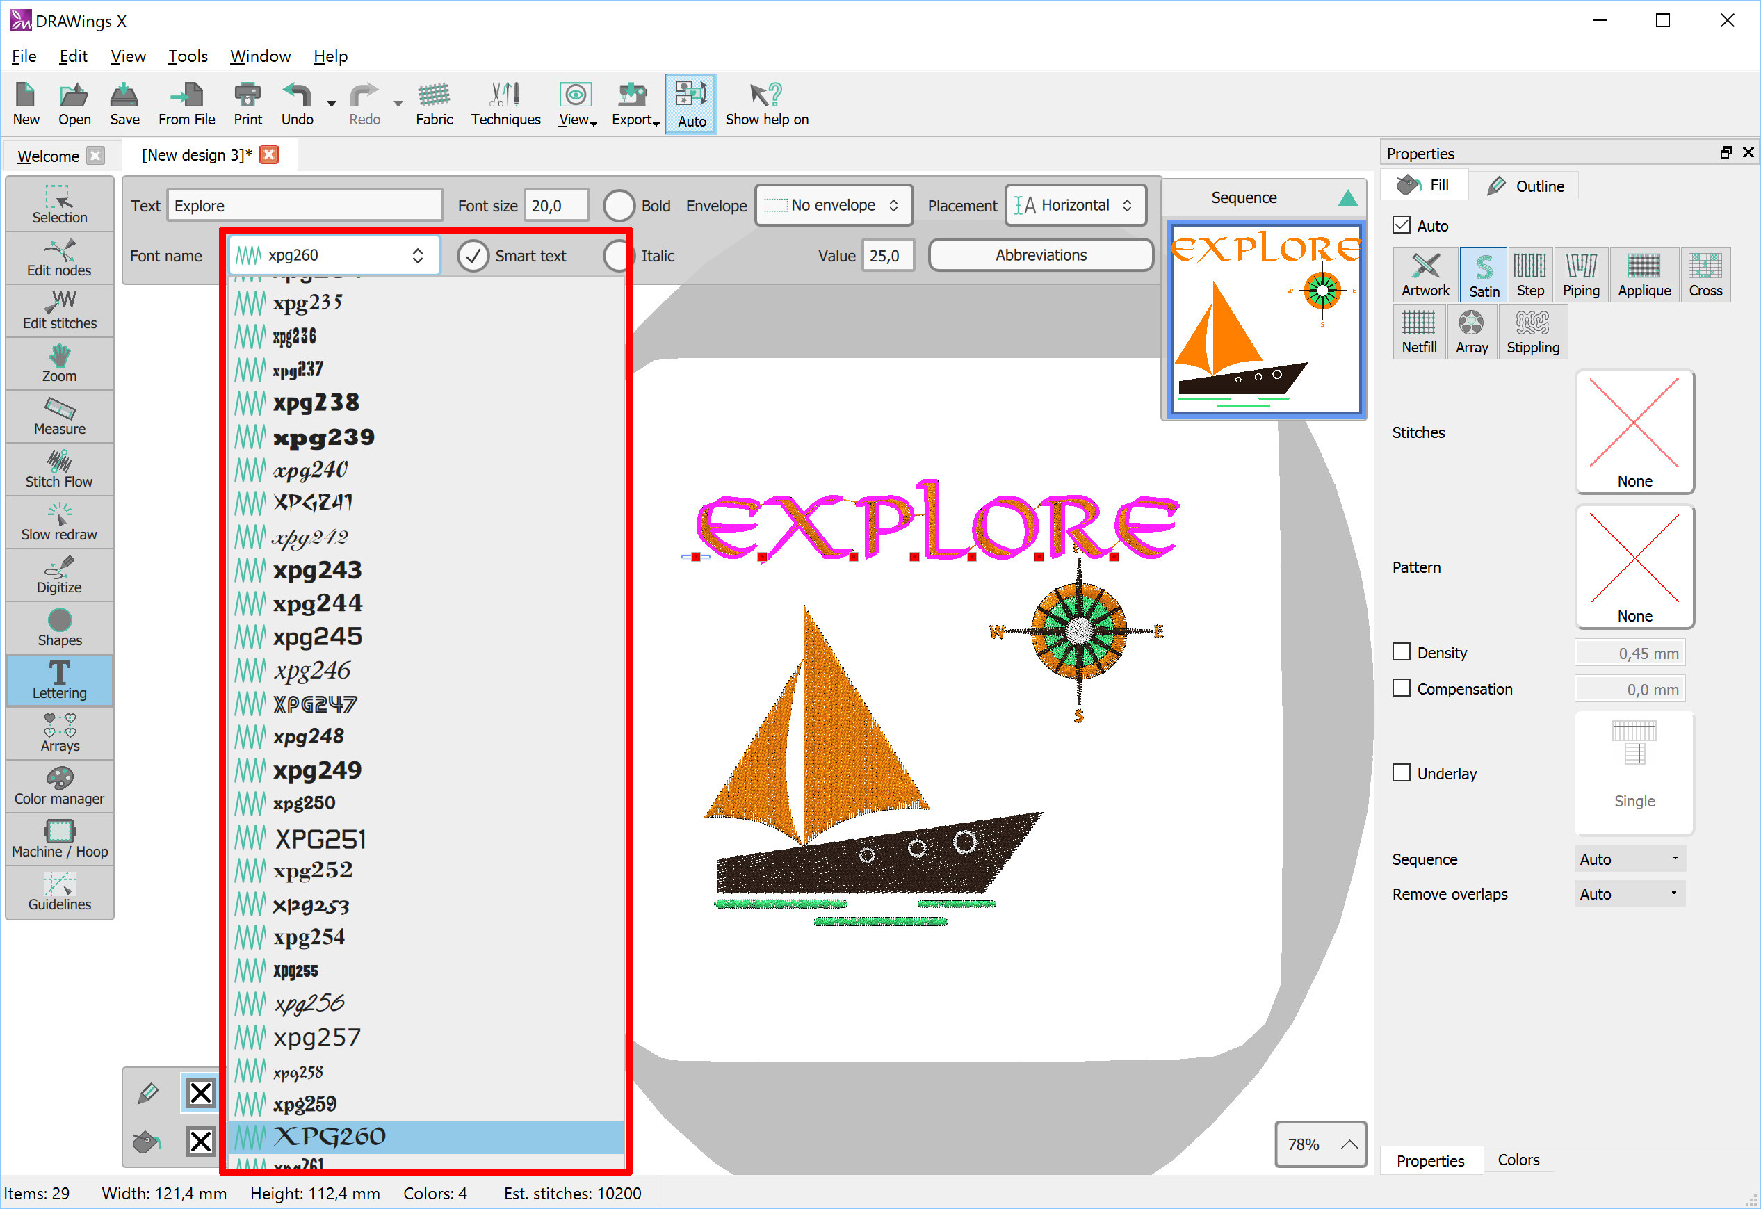Pick font xpg251 from the list
1761x1209 pixels.
click(x=320, y=838)
